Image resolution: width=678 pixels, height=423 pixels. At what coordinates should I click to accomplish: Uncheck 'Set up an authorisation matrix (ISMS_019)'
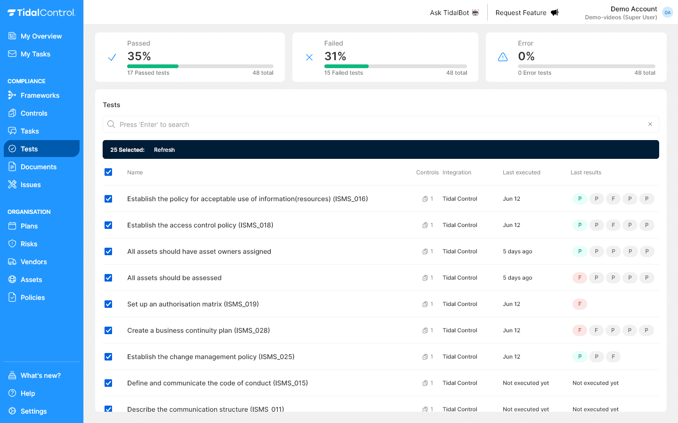[x=108, y=304]
